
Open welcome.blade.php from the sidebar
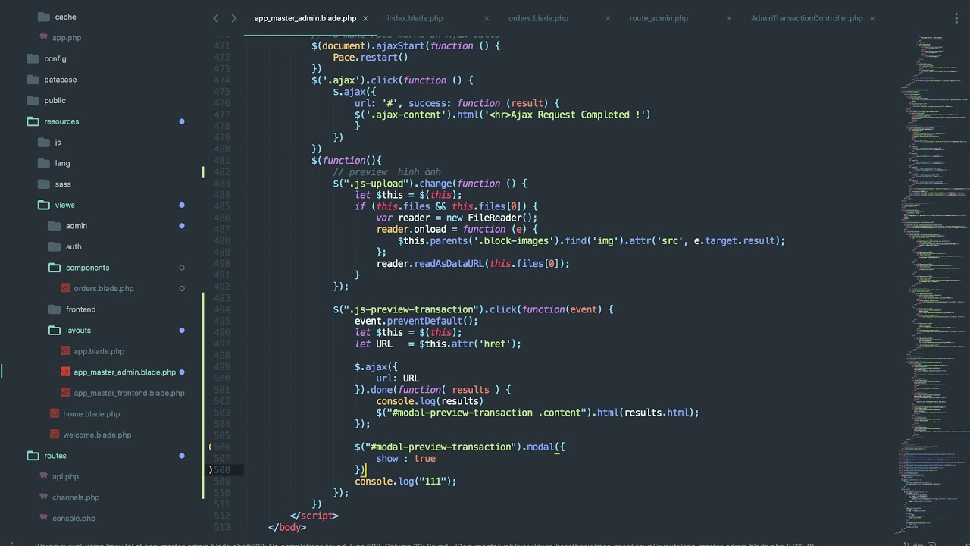tap(97, 435)
